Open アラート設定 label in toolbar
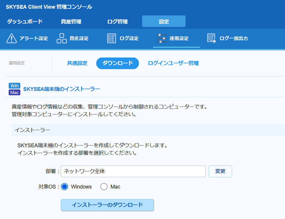The height and width of the screenshot is (219, 285). tap(34, 38)
